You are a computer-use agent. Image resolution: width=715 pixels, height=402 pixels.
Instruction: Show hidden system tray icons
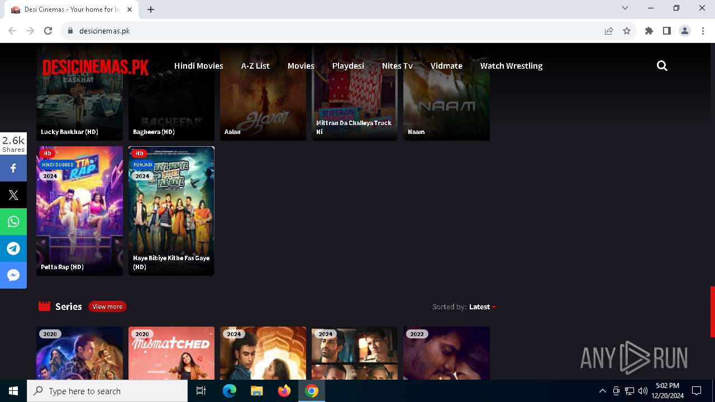tap(602, 391)
